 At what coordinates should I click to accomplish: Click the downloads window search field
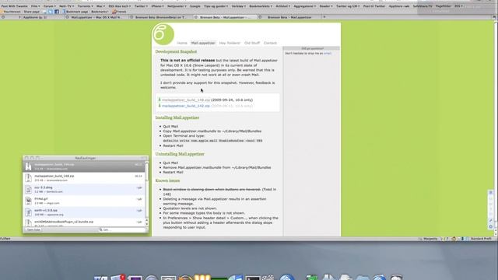click(x=121, y=229)
